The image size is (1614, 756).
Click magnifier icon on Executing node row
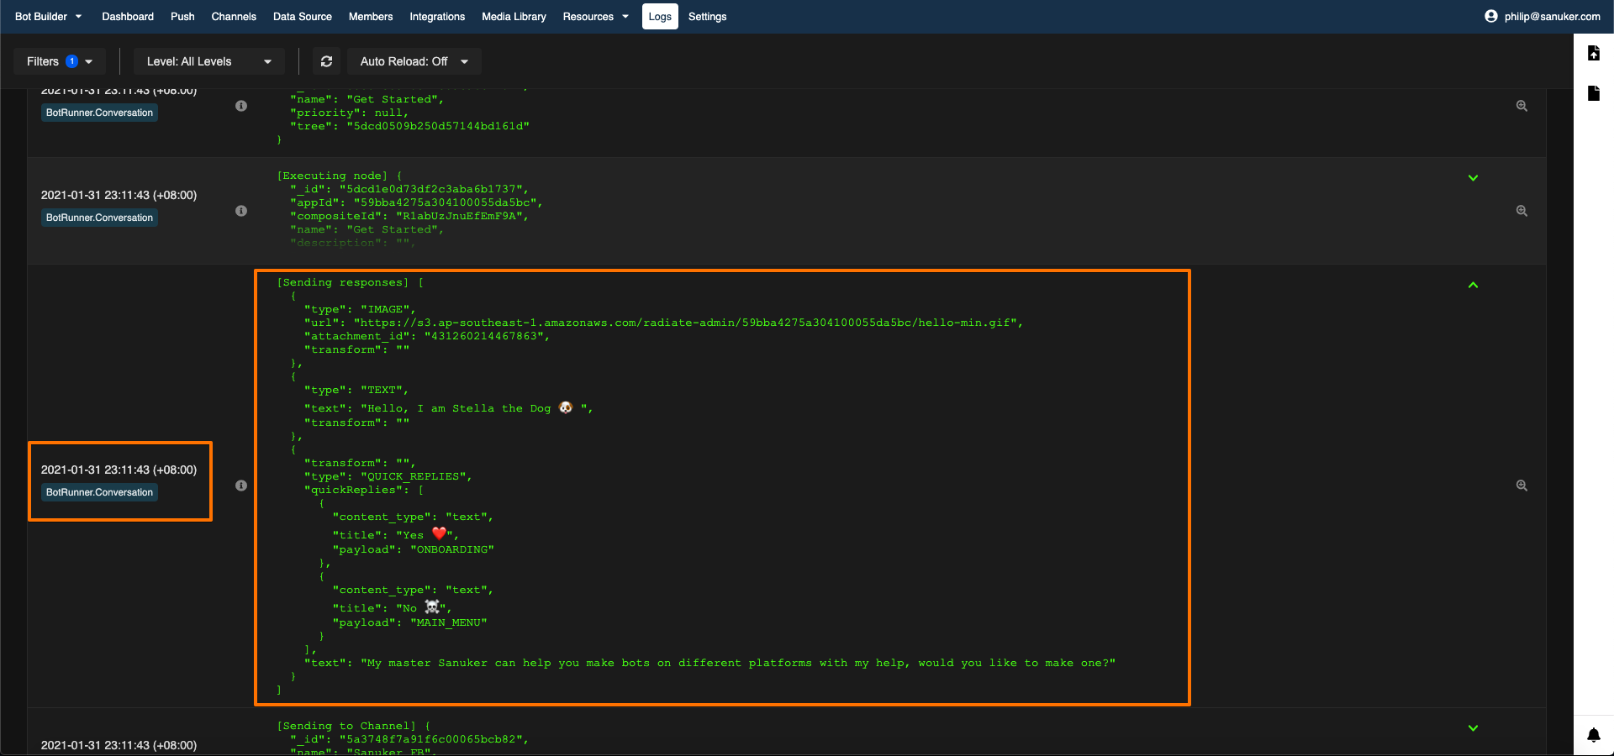pos(1522,211)
